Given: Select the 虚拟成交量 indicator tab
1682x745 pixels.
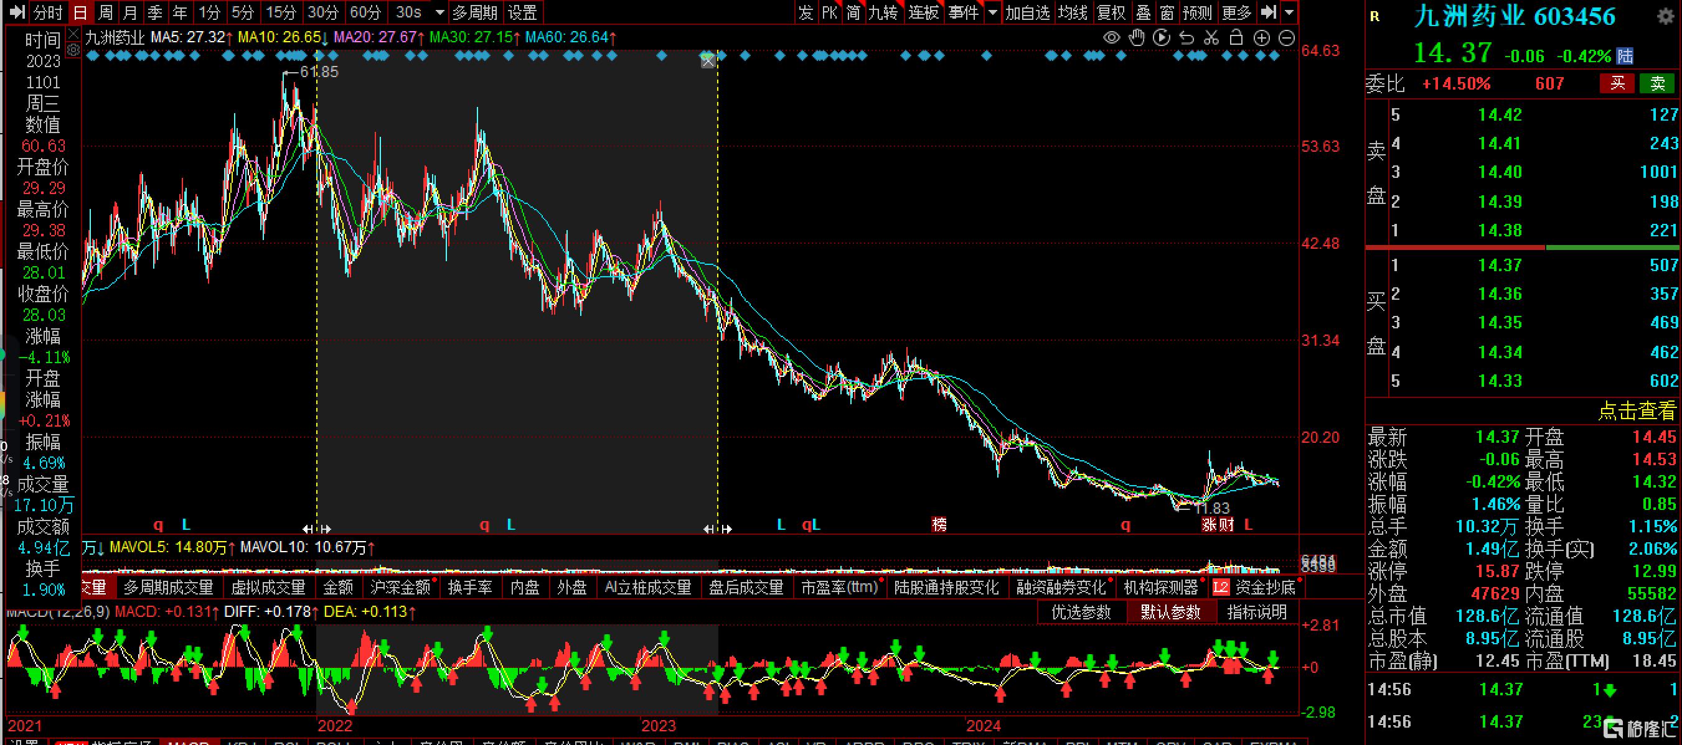Looking at the screenshot, I should click(x=268, y=588).
